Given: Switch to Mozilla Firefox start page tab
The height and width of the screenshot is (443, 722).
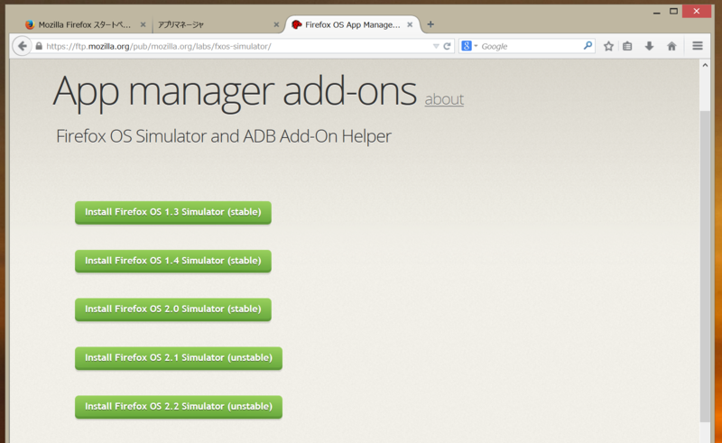Looking at the screenshot, I should (x=85, y=24).
